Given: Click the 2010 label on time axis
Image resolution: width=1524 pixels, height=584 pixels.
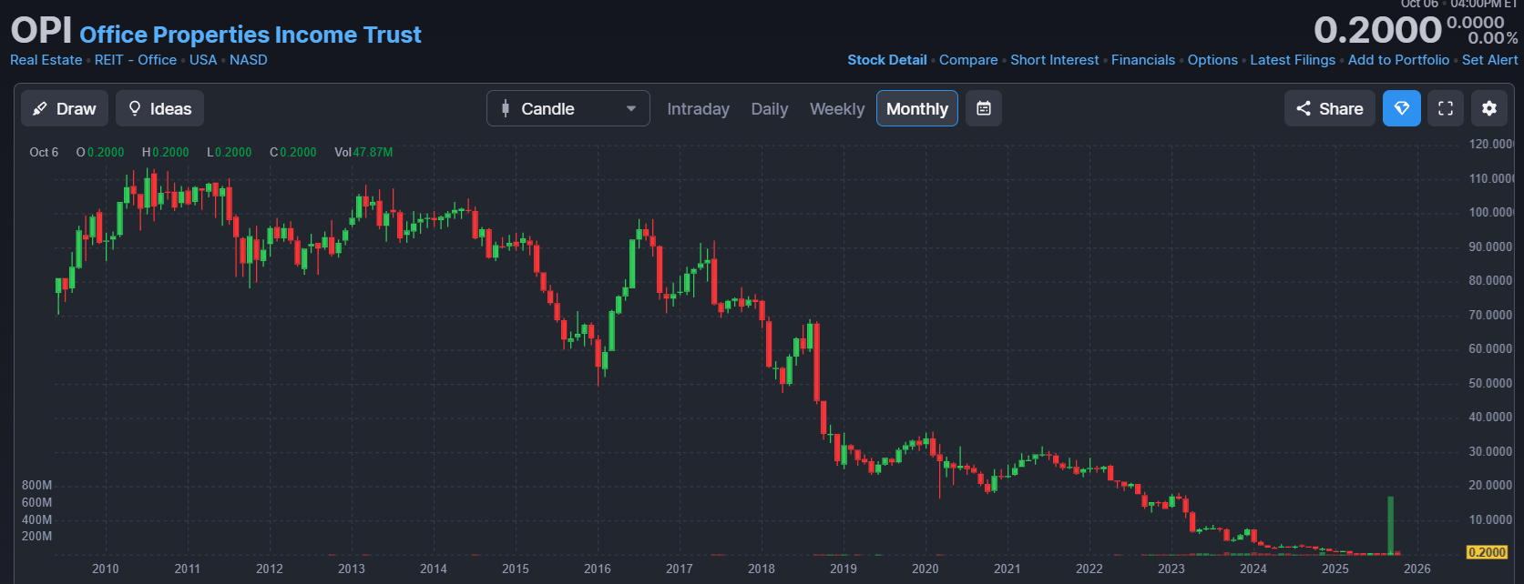Looking at the screenshot, I should pos(106,569).
